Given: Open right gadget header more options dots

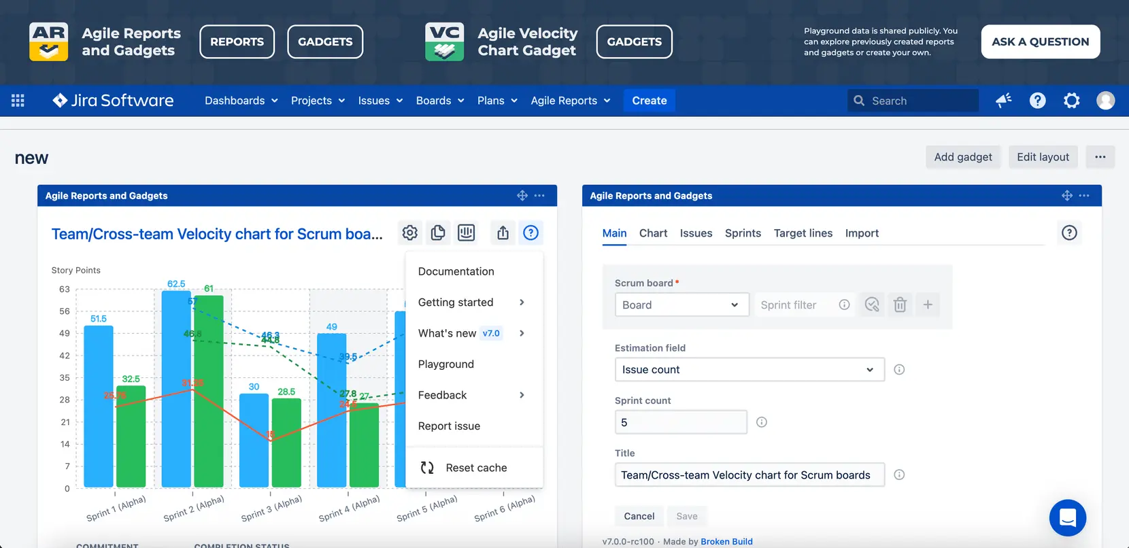Looking at the screenshot, I should click(x=1084, y=196).
